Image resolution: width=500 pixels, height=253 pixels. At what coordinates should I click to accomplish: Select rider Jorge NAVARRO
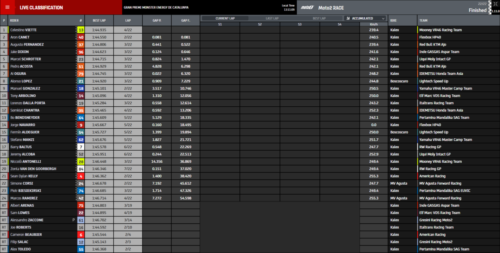click(x=22, y=125)
